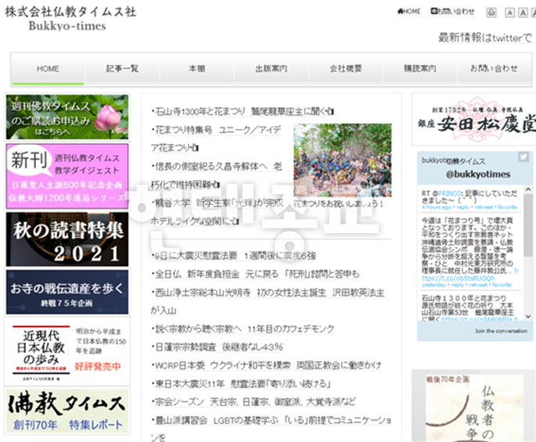The width and height of the screenshot is (536, 442).
Task: Click the Bukkyo-times site logo
Action: [x=70, y=19]
